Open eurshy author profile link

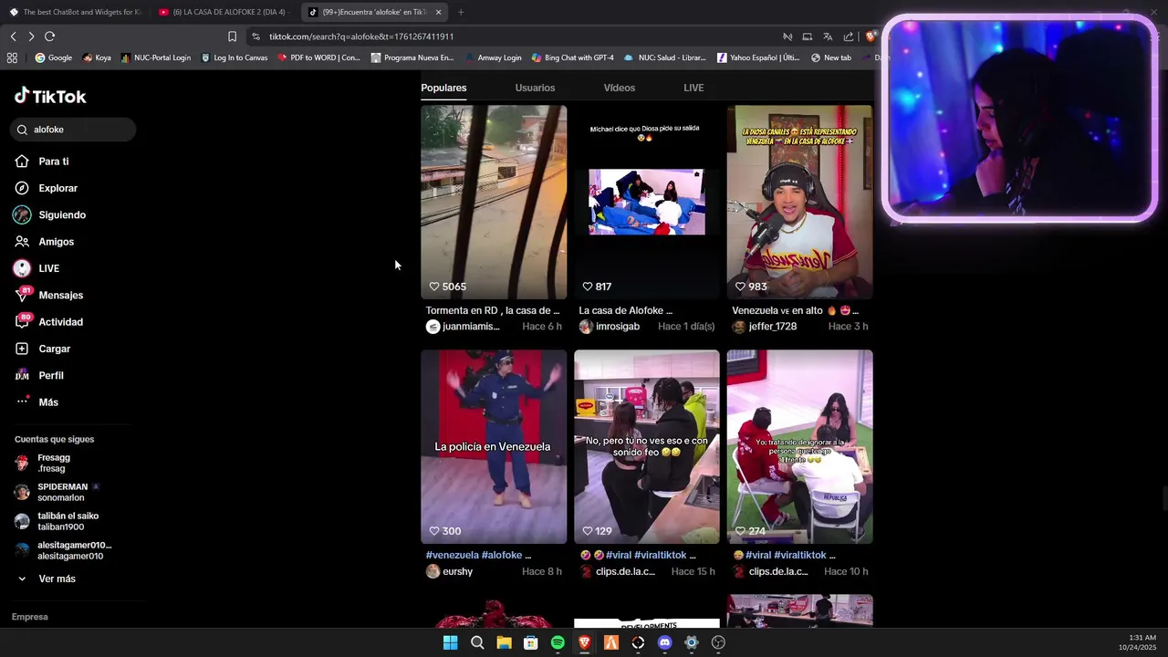449,571
